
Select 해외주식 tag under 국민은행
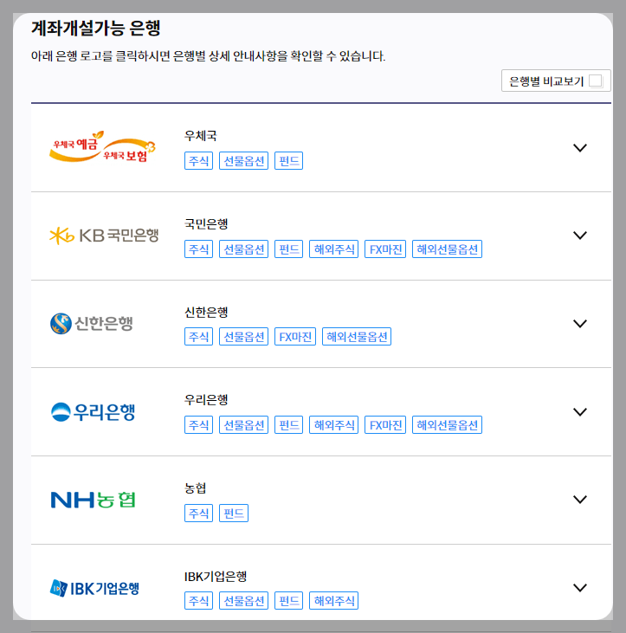334,249
